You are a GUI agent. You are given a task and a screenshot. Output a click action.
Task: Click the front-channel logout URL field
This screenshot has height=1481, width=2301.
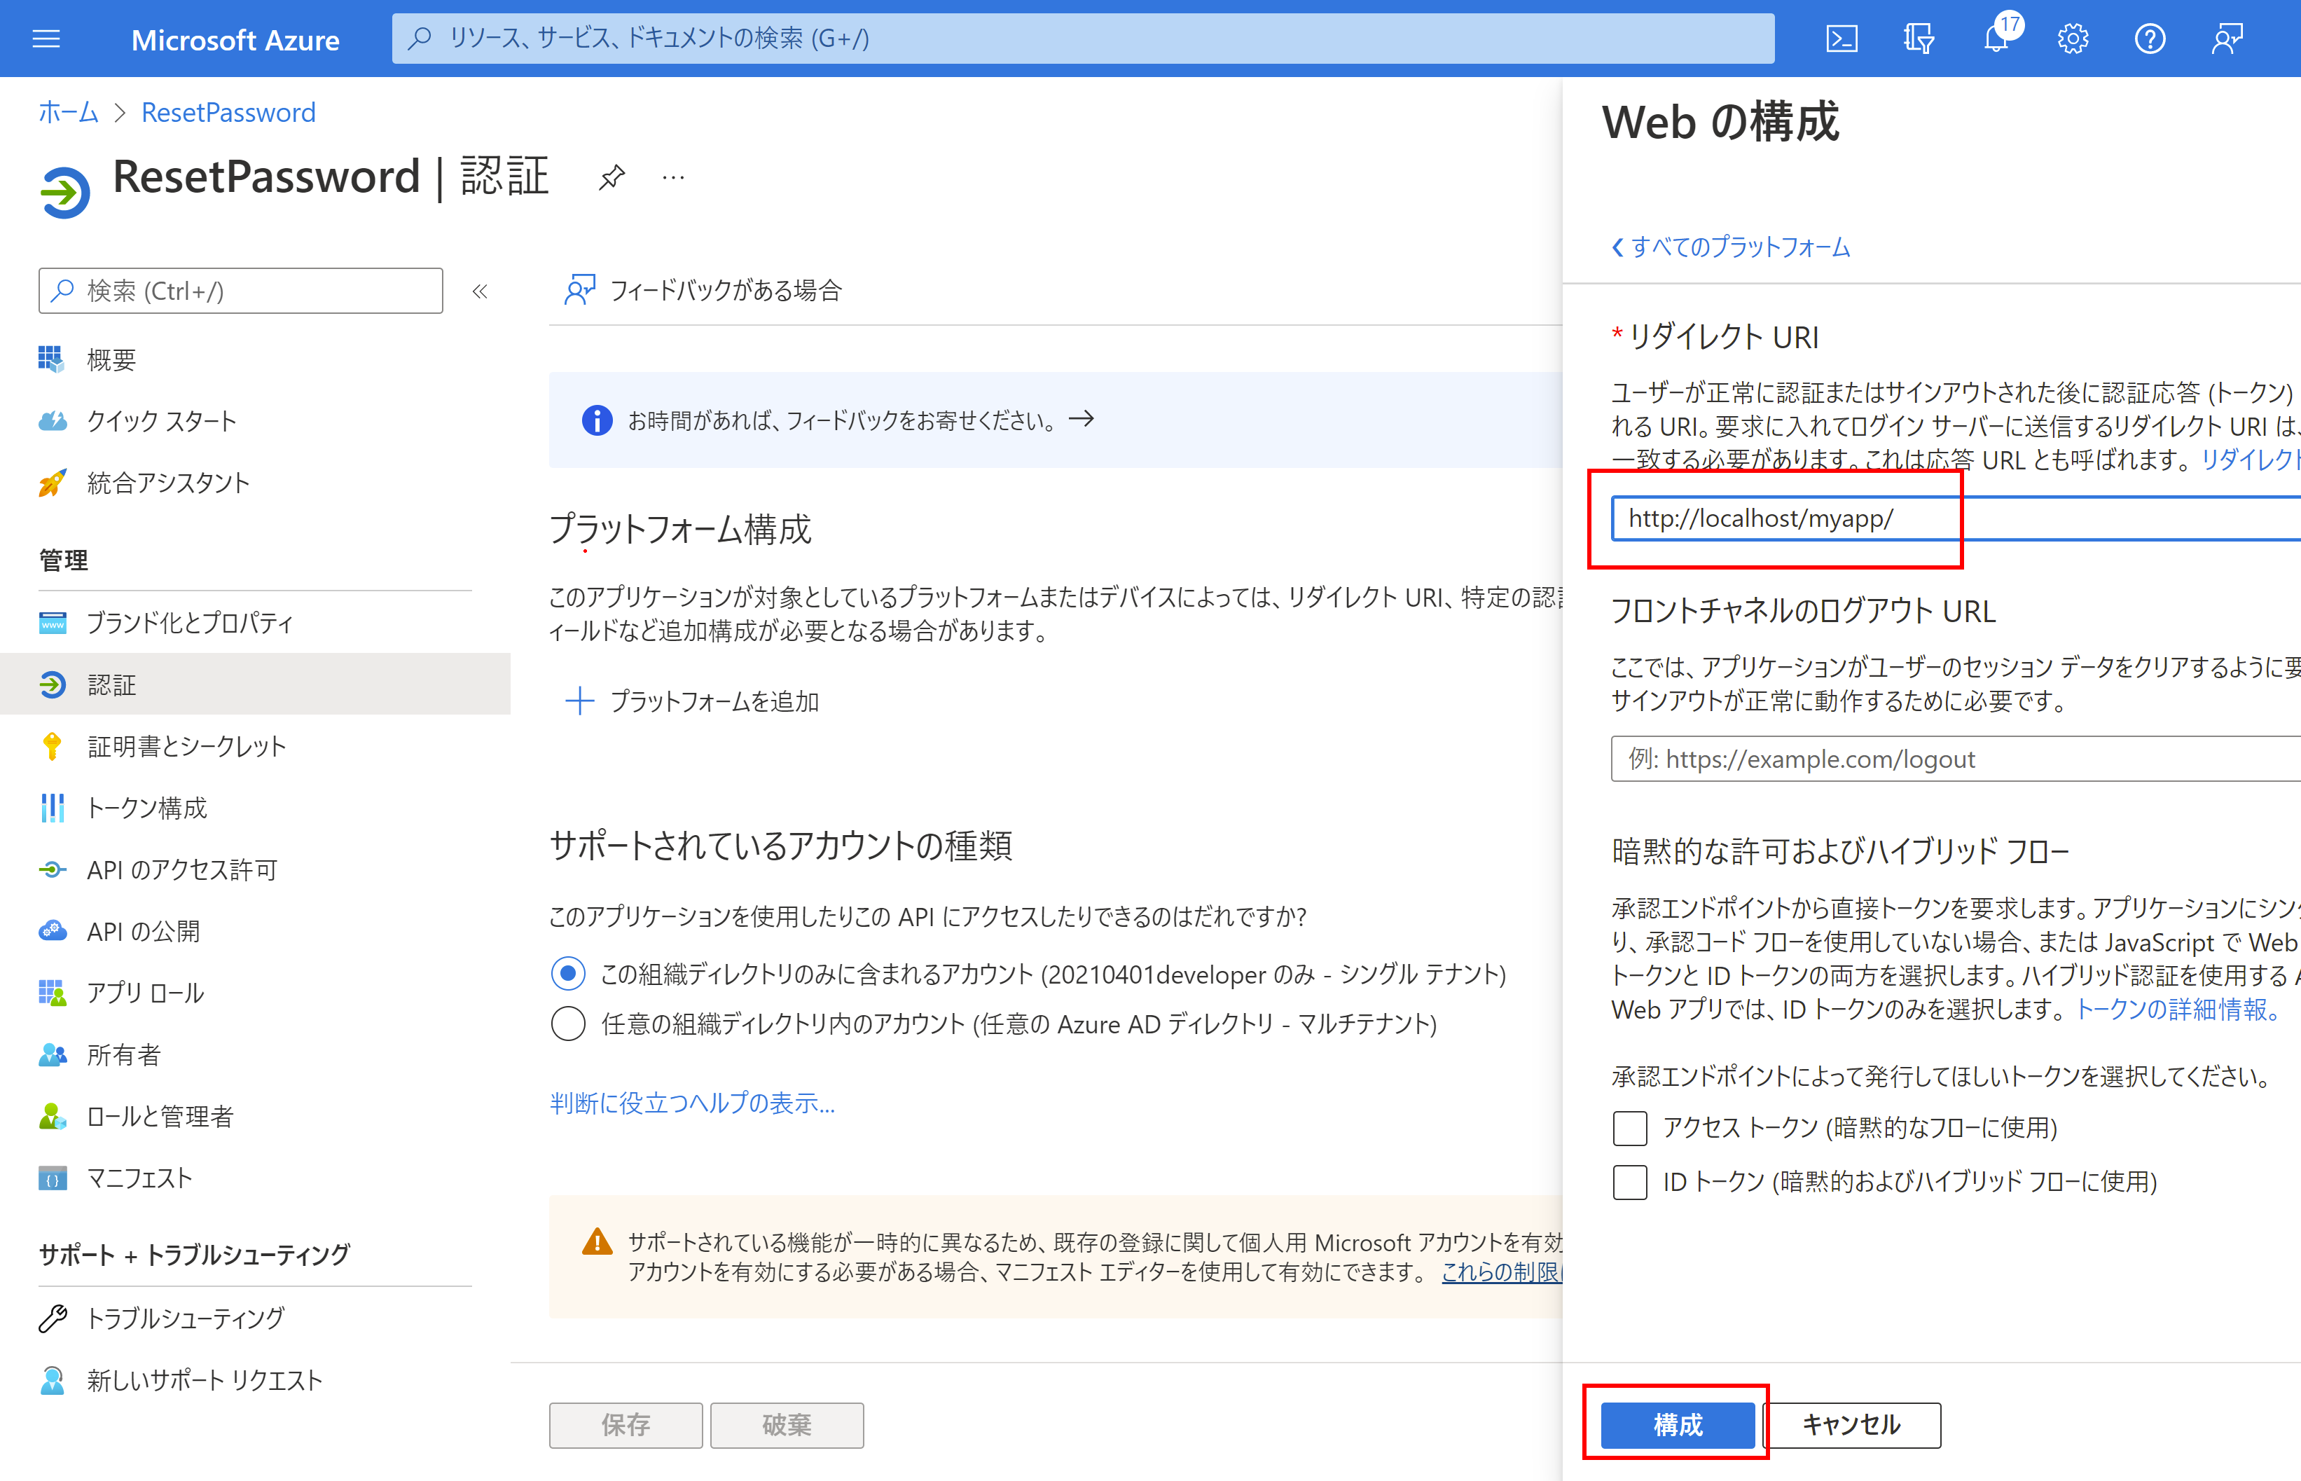click(x=1952, y=759)
